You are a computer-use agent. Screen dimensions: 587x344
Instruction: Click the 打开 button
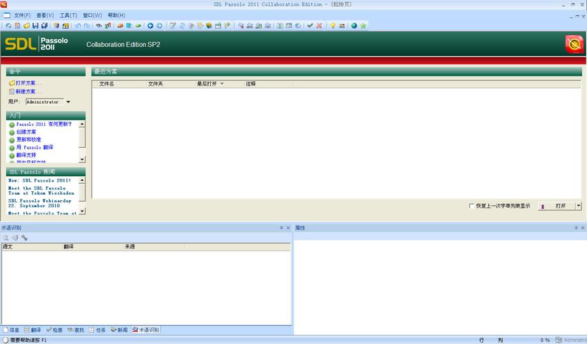click(x=557, y=206)
